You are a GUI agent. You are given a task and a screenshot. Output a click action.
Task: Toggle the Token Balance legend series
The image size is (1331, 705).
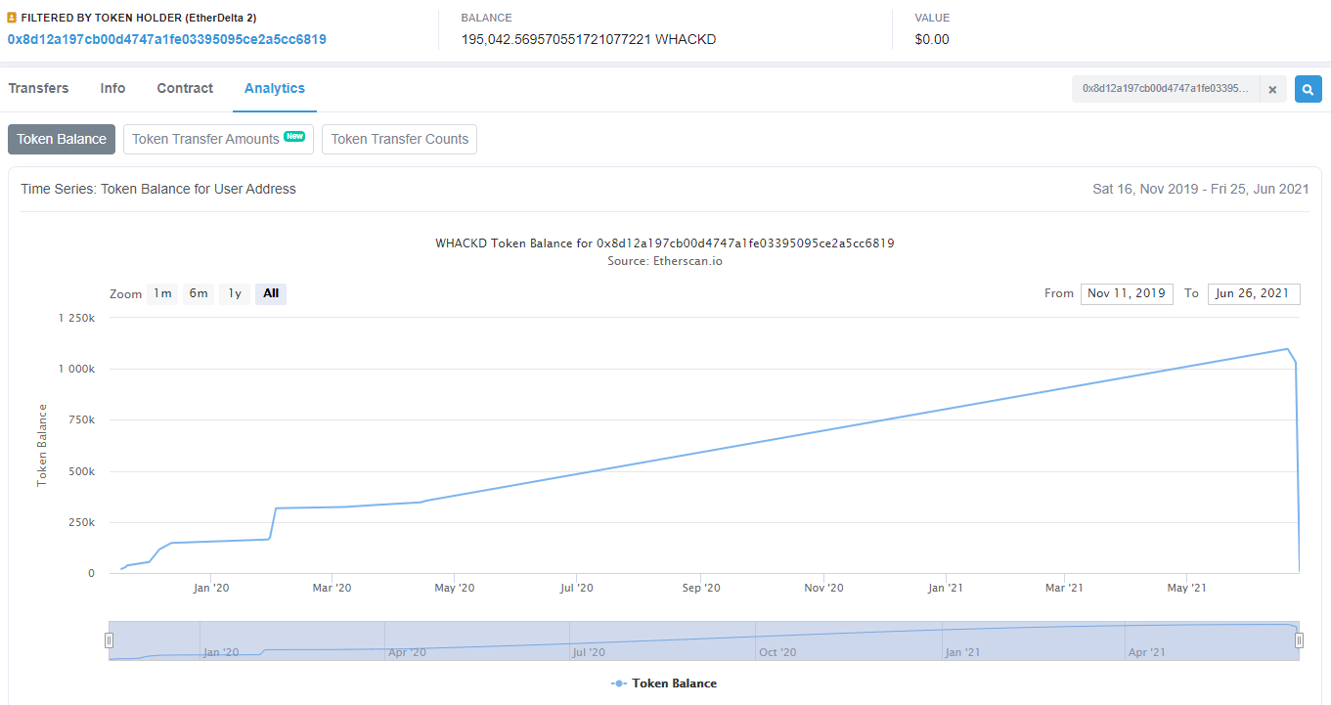[x=664, y=683]
